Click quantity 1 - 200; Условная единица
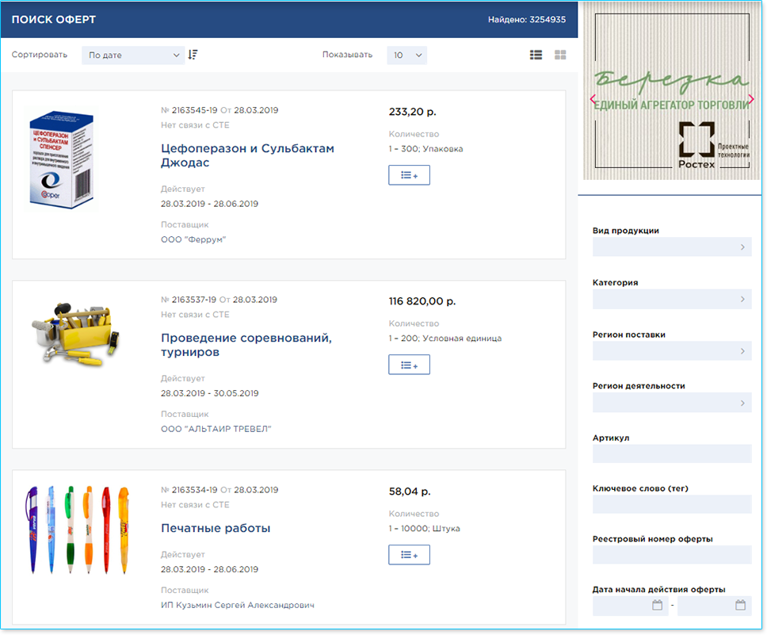This screenshot has height=635, width=767. [445, 339]
